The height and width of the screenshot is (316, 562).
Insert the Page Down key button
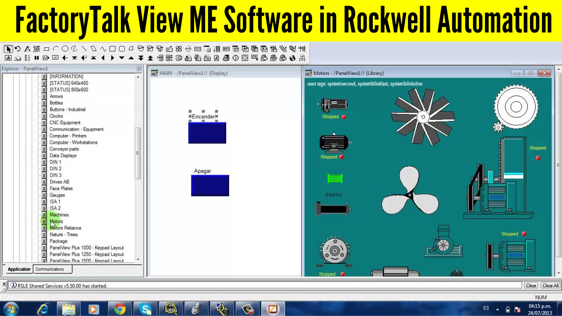pos(140,58)
